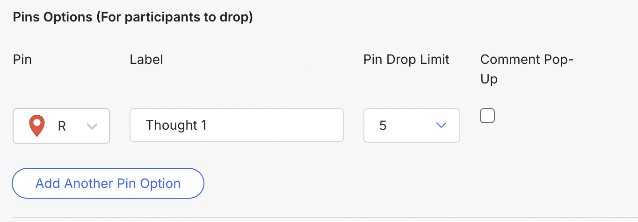Click the blue chevron arrow beside 5
This screenshot has width=638, height=222.
(x=441, y=125)
